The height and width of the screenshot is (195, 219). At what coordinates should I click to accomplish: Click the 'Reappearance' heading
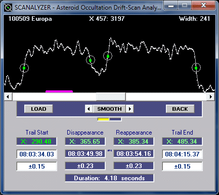[x=134, y=133]
